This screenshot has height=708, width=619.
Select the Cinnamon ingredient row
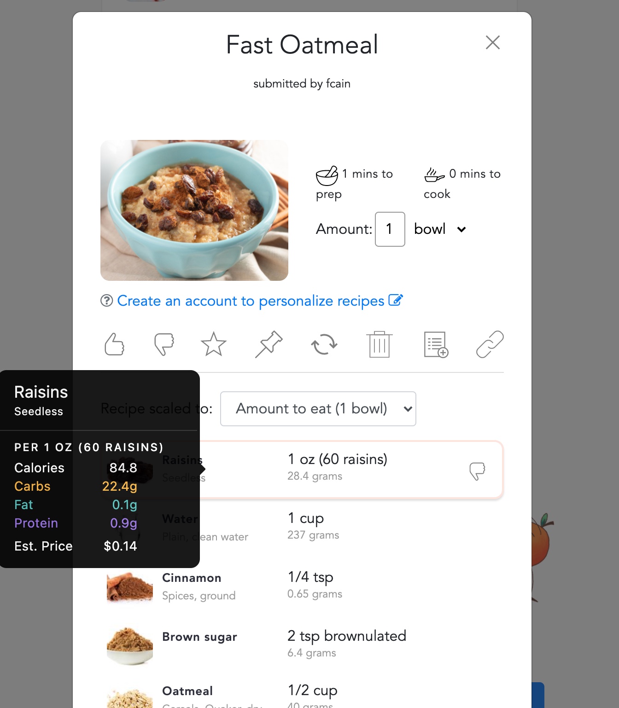302,586
